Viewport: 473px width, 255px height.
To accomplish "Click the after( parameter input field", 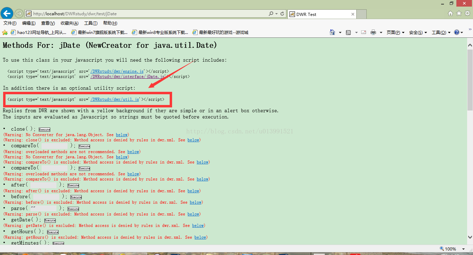I will (44, 185).
